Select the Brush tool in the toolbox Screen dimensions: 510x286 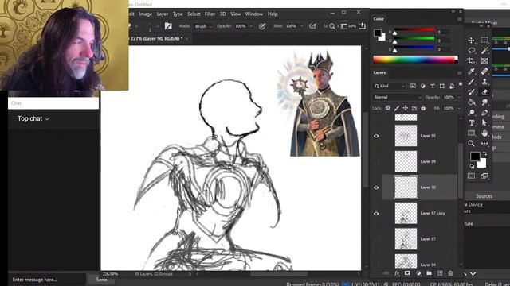pyautogui.click(x=471, y=81)
